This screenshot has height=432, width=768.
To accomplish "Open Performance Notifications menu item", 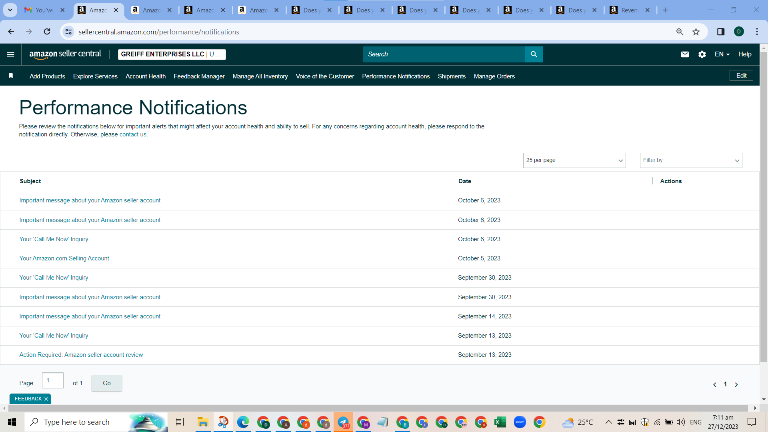I will [396, 76].
